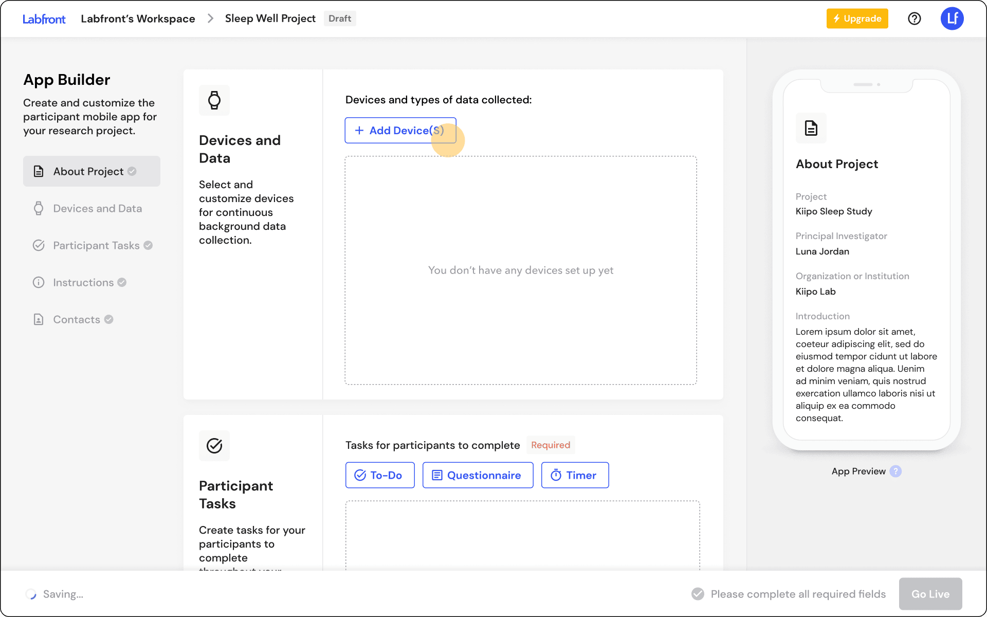Click the Draft badge next to Sleep Well Project
This screenshot has height=617, width=987.
340,19
